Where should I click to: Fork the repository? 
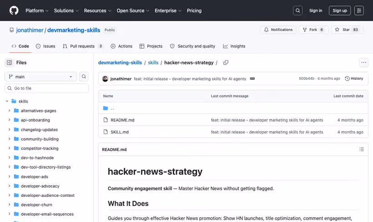(x=313, y=30)
